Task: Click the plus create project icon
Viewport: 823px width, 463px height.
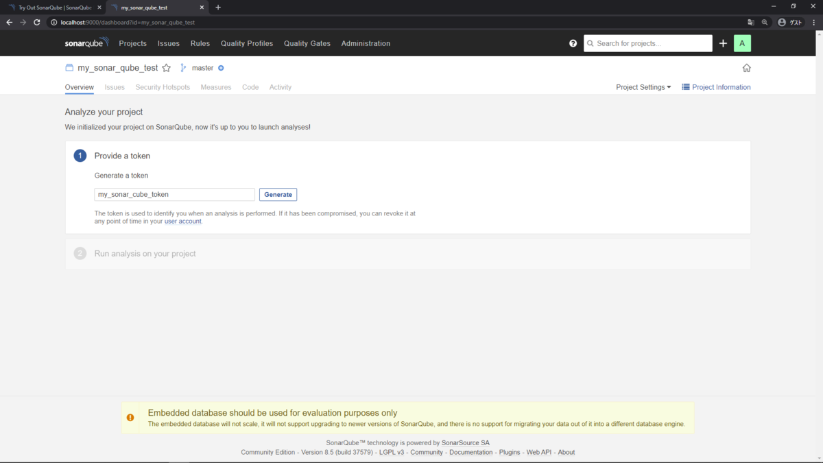Action: (723, 43)
